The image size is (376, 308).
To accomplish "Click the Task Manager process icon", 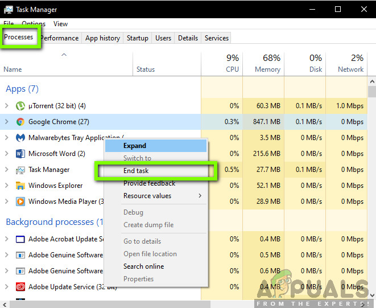I will [20, 170].
